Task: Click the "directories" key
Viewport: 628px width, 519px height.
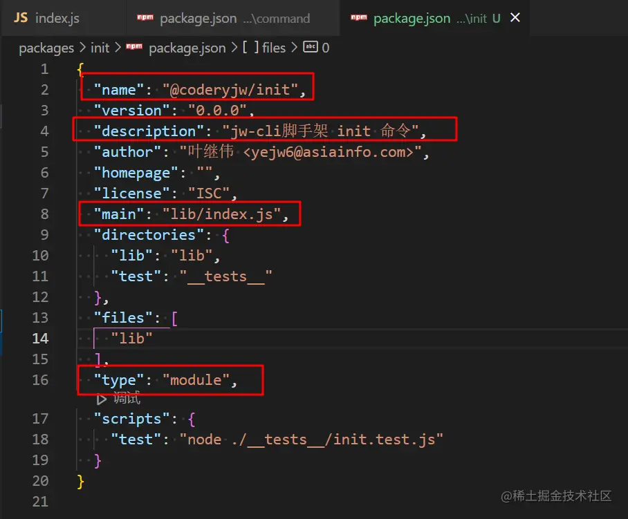Action: point(149,235)
